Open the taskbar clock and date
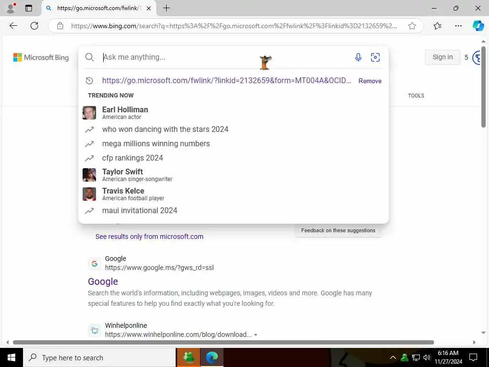Viewport: 489px width, 367px height. [x=448, y=357]
